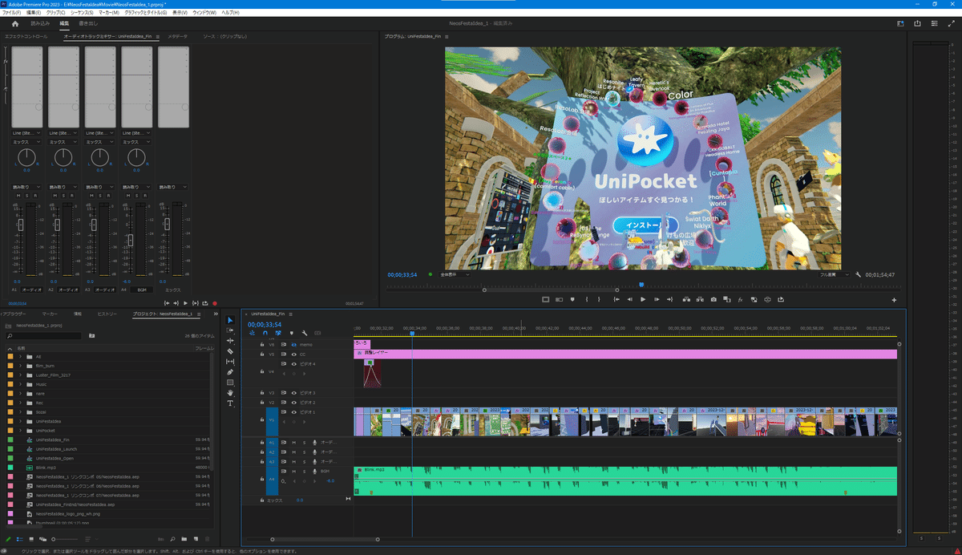
Task: Open timeline display settings wrench
Action: click(x=305, y=333)
